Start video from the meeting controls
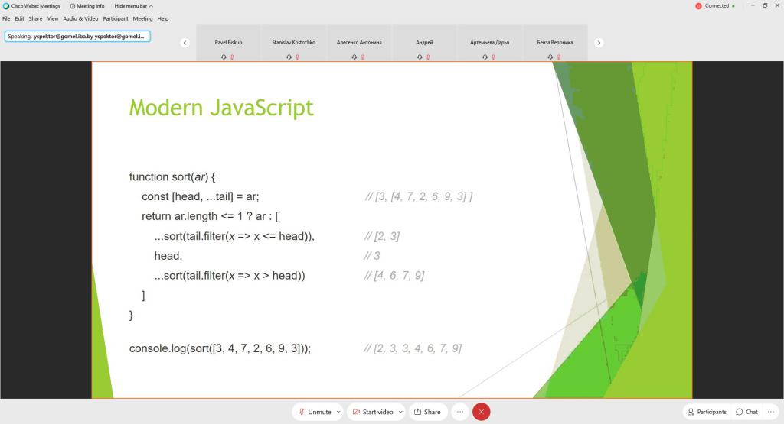The image size is (784, 424). [372, 412]
